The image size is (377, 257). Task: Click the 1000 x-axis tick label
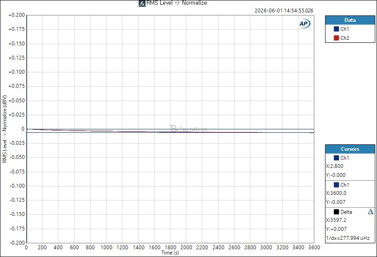tap(106, 248)
